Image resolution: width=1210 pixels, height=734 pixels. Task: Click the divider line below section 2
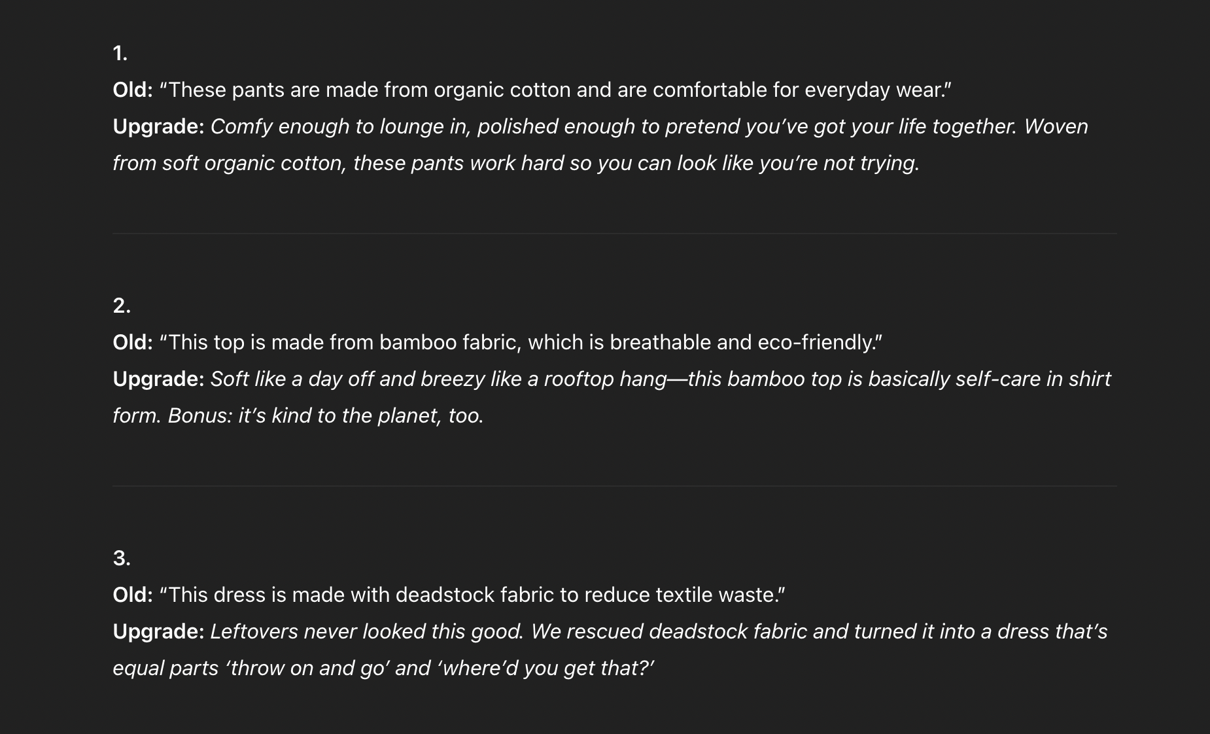615,486
